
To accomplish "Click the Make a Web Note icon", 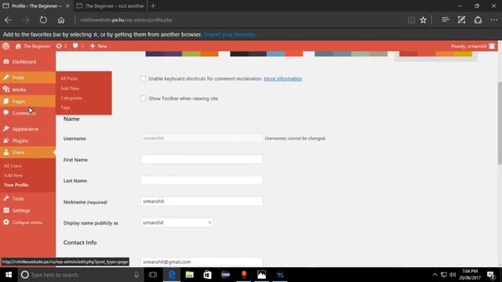I will [461, 20].
